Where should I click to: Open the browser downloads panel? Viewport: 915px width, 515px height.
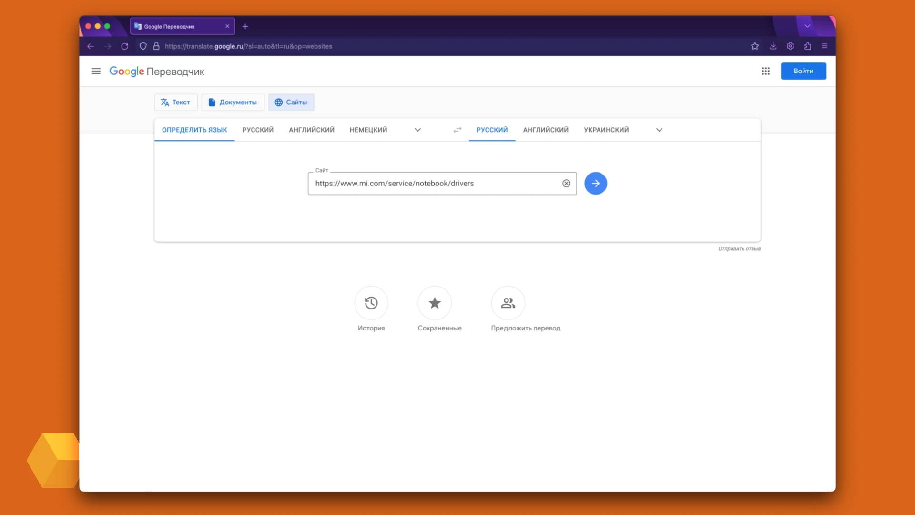pyautogui.click(x=773, y=46)
